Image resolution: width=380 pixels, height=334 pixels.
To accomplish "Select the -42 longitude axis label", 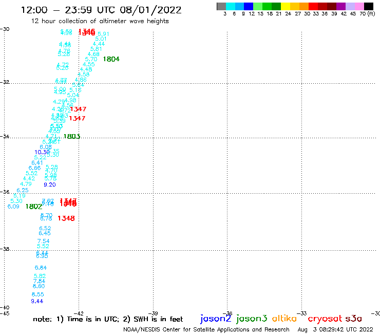I will click(79, 313).
